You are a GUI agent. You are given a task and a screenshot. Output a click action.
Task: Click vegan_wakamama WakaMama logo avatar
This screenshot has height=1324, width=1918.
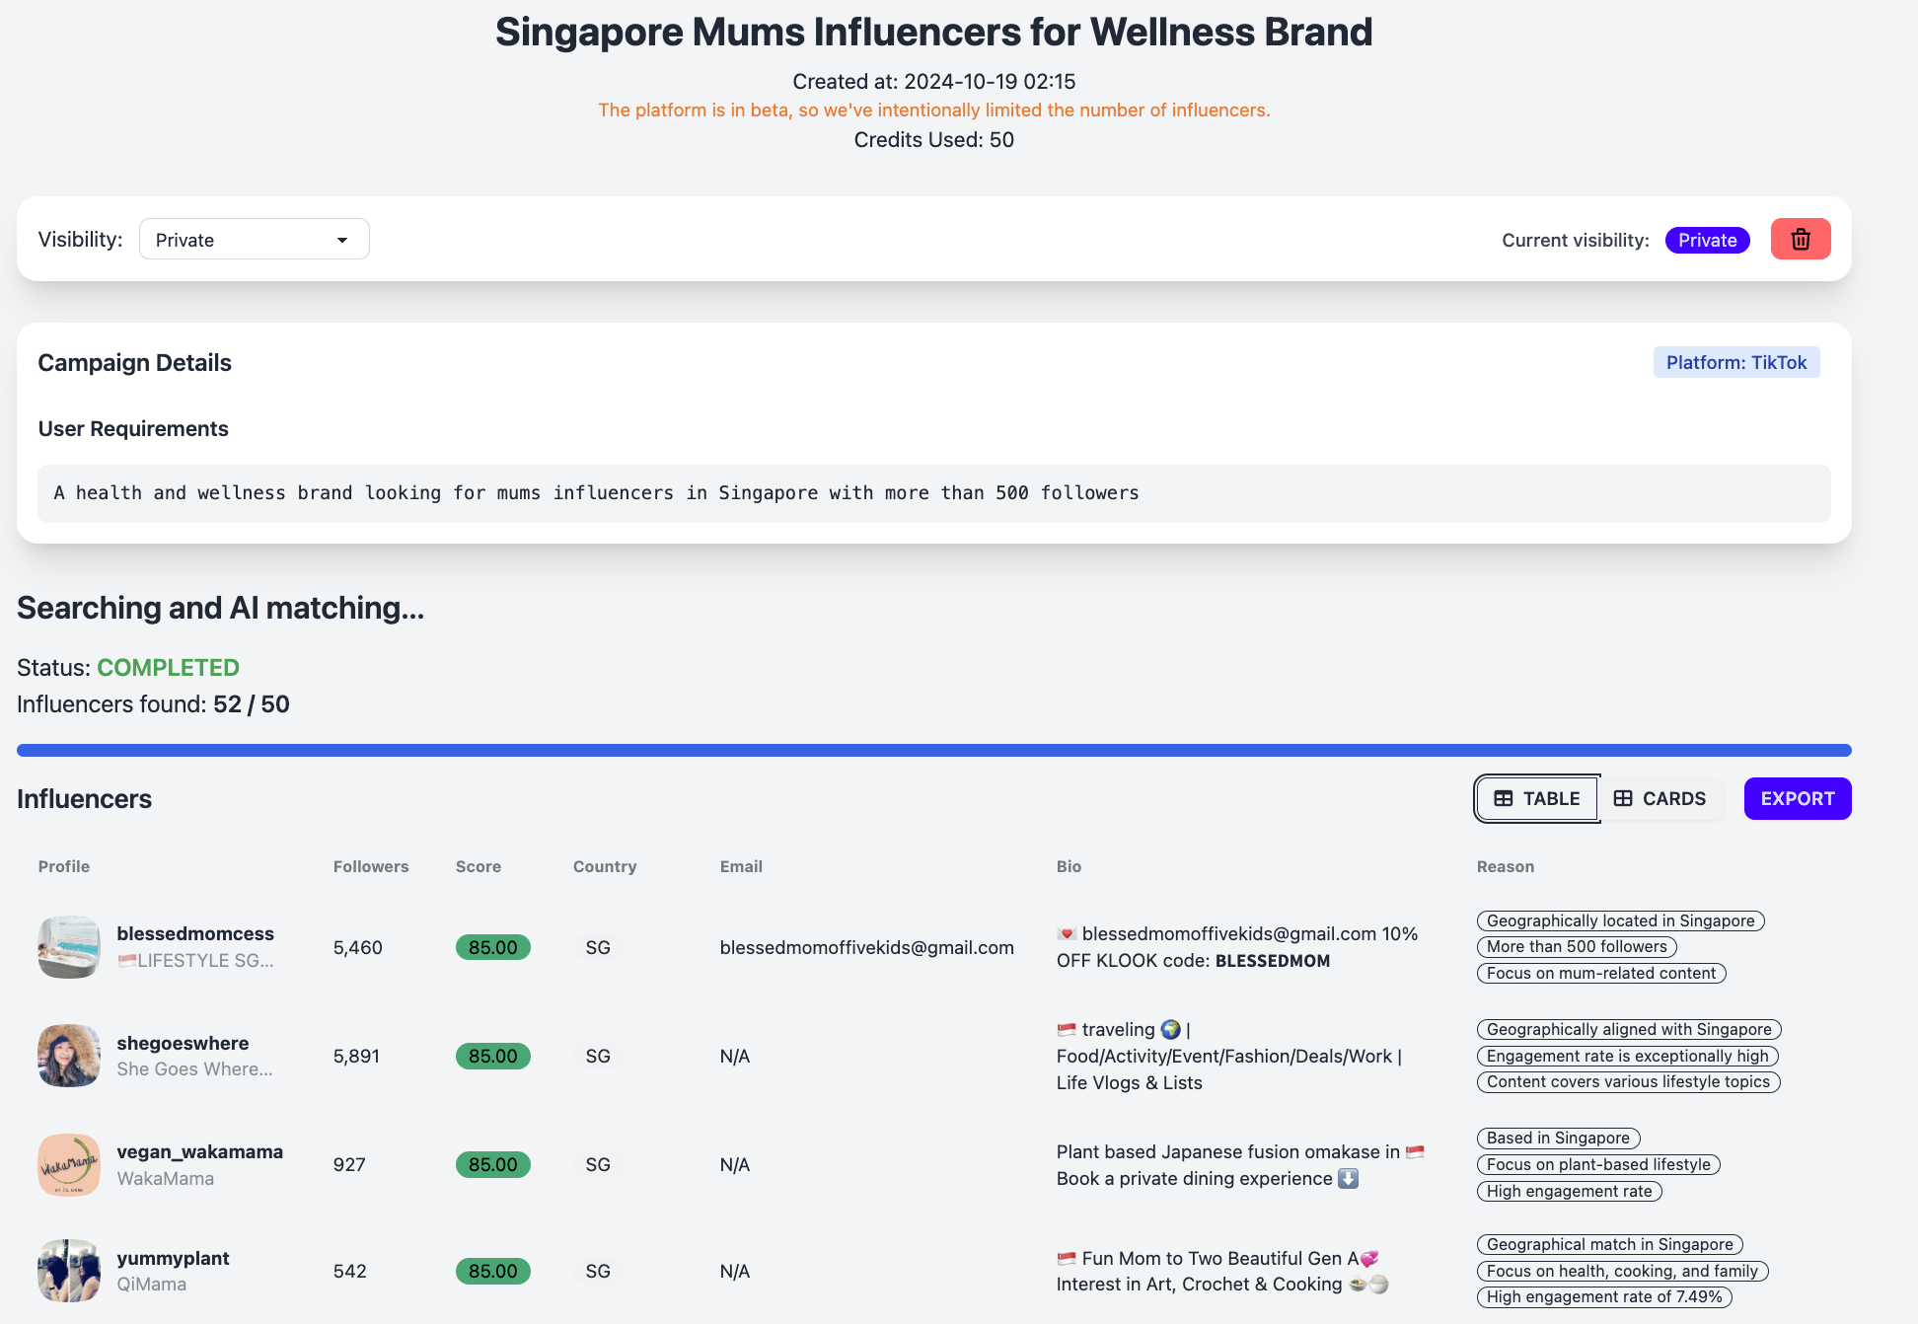[x=69, y=1165]
